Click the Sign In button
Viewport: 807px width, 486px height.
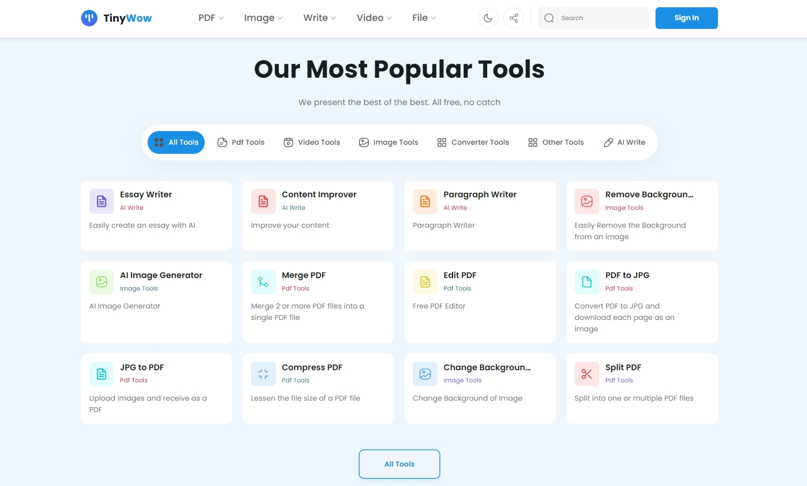[x=686, y=18]
